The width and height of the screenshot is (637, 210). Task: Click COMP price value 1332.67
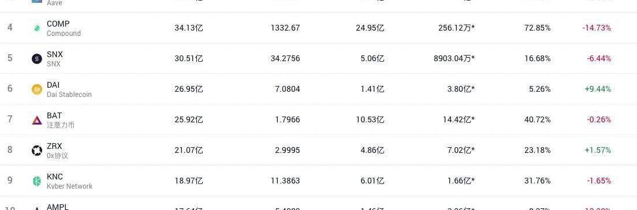[285, 28]
